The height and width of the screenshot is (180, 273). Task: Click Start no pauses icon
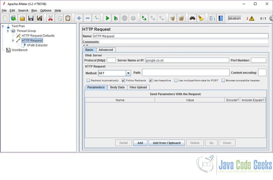point(116,18)
